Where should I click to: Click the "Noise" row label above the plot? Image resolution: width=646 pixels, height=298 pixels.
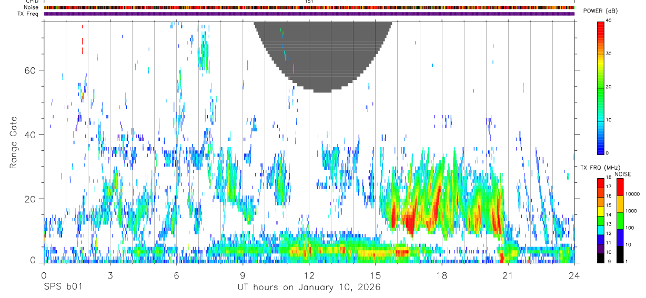[x=32, y=7]
